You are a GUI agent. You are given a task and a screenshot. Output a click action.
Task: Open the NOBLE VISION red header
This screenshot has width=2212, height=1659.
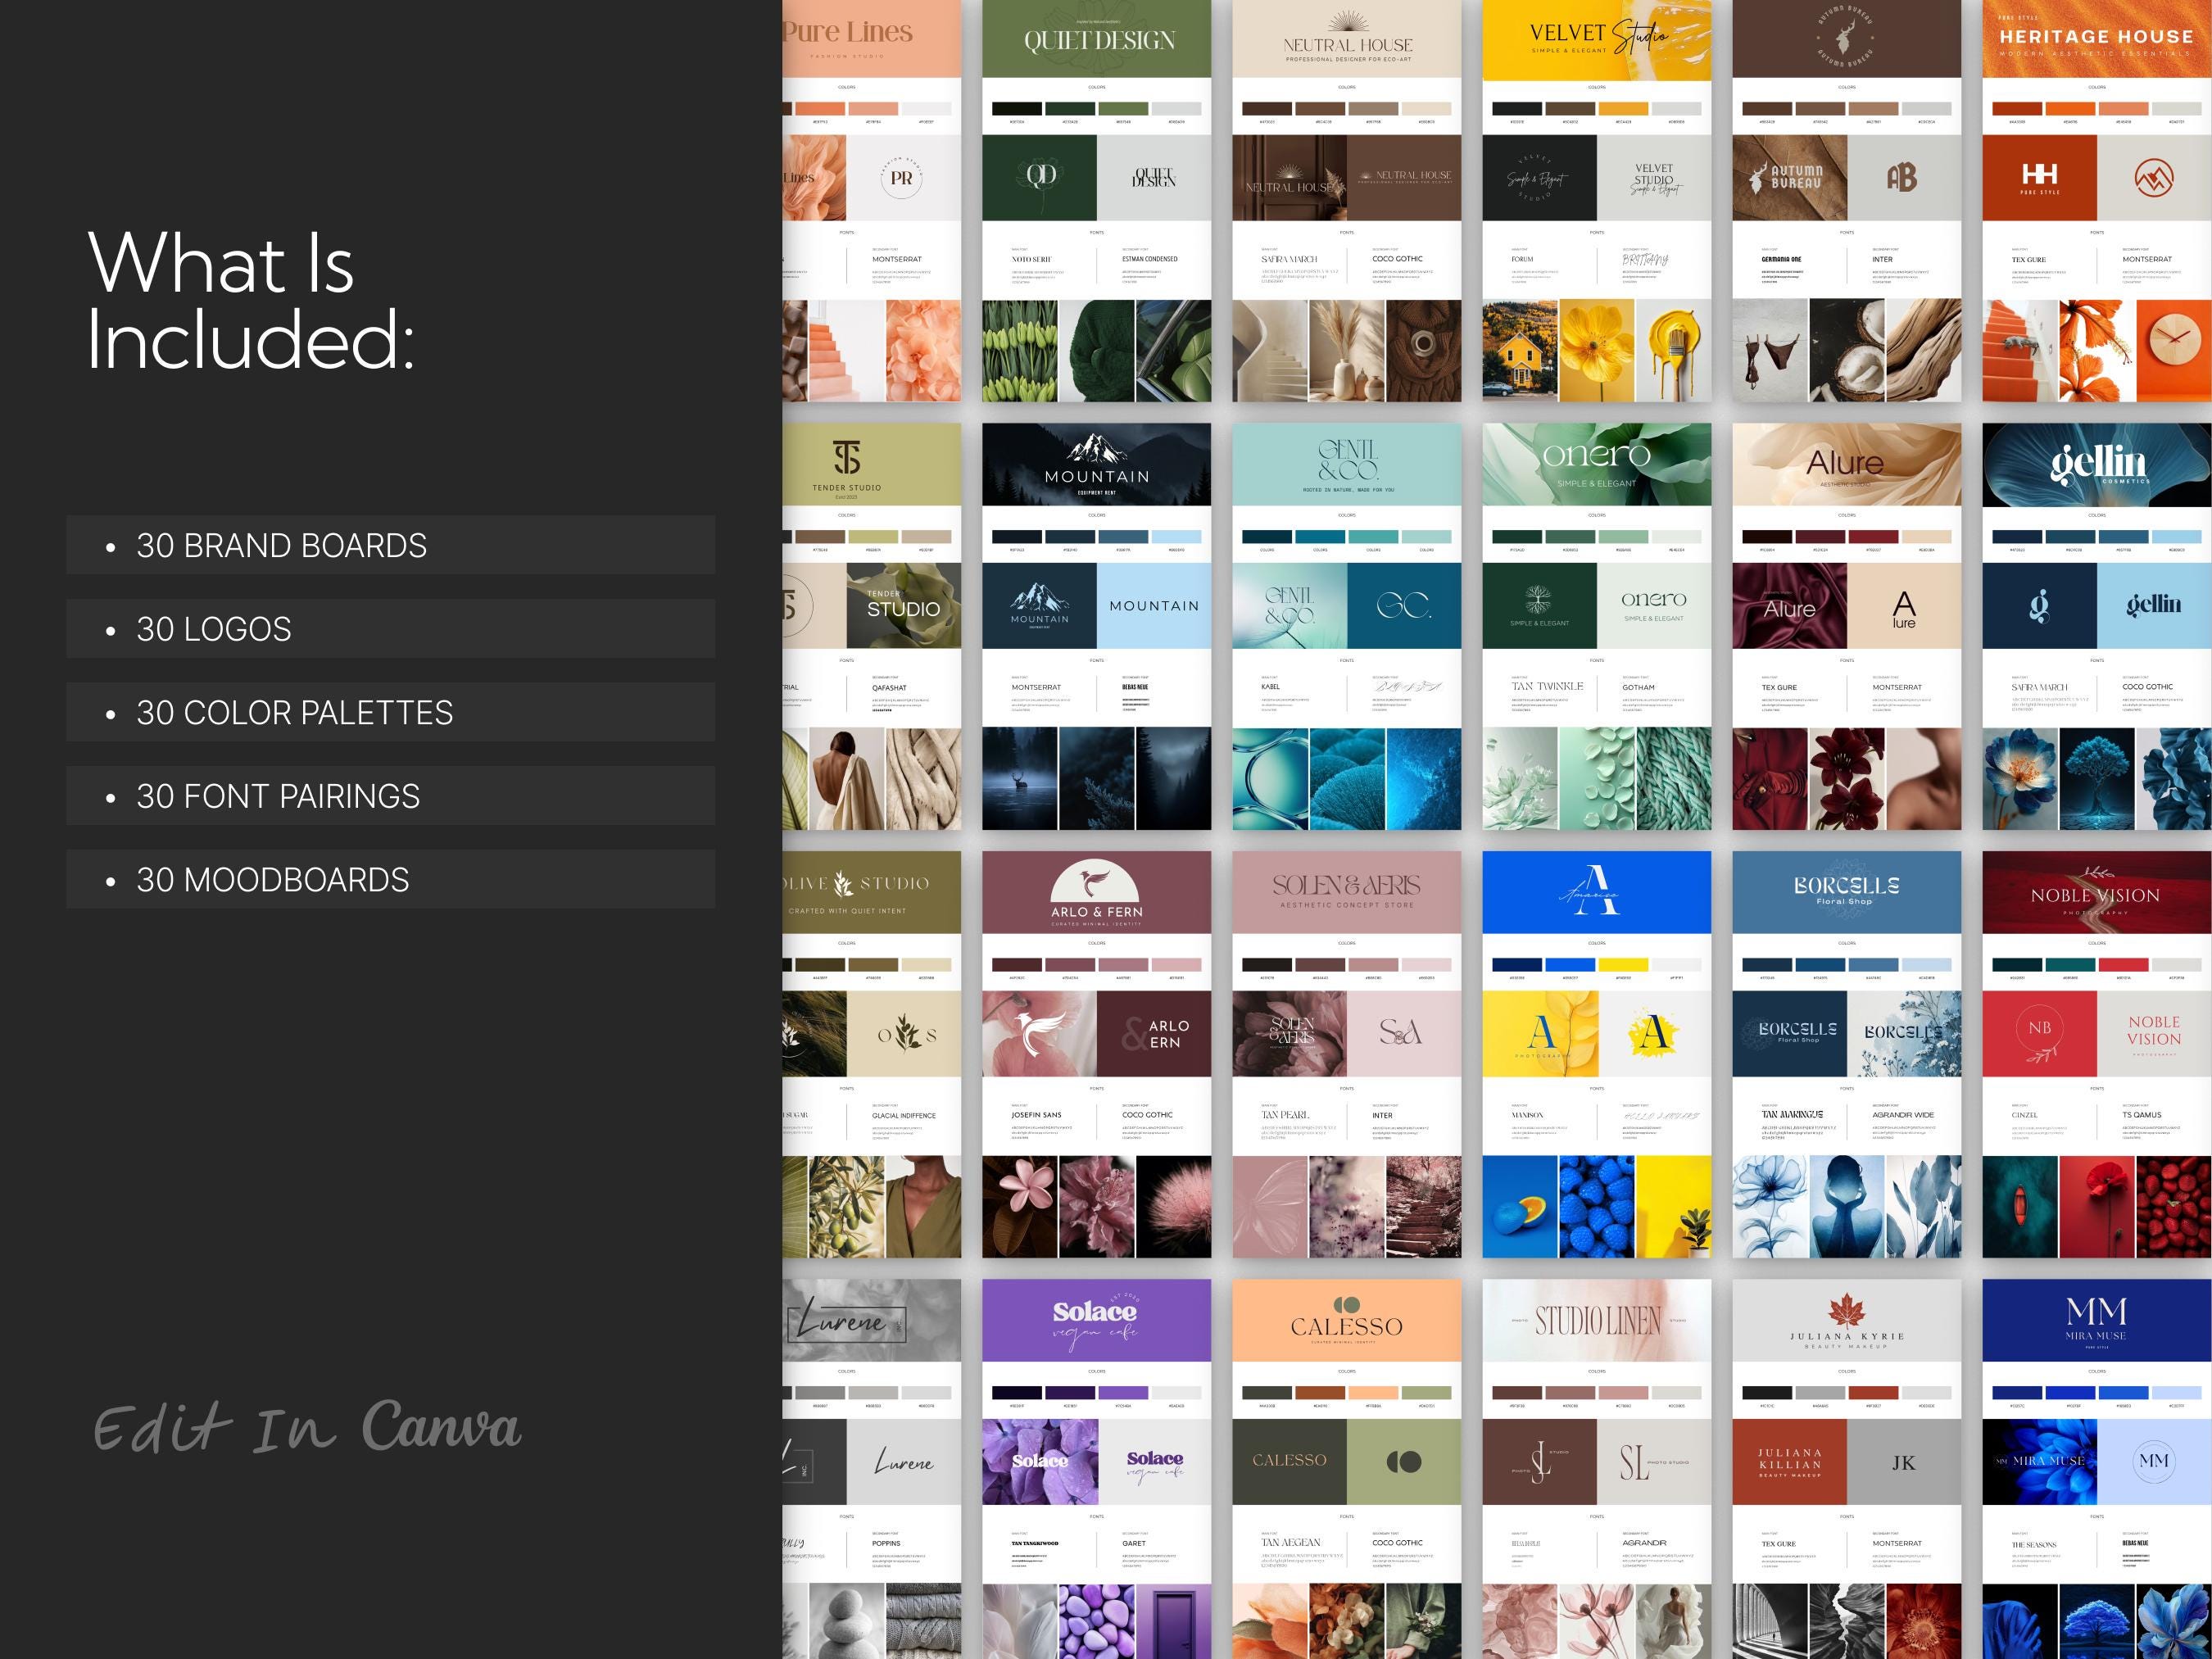coord(2097,892)
